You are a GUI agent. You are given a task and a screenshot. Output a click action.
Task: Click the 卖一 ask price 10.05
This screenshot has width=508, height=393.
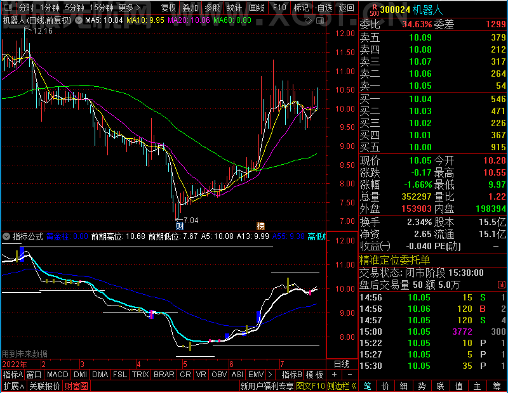point(420,86)
